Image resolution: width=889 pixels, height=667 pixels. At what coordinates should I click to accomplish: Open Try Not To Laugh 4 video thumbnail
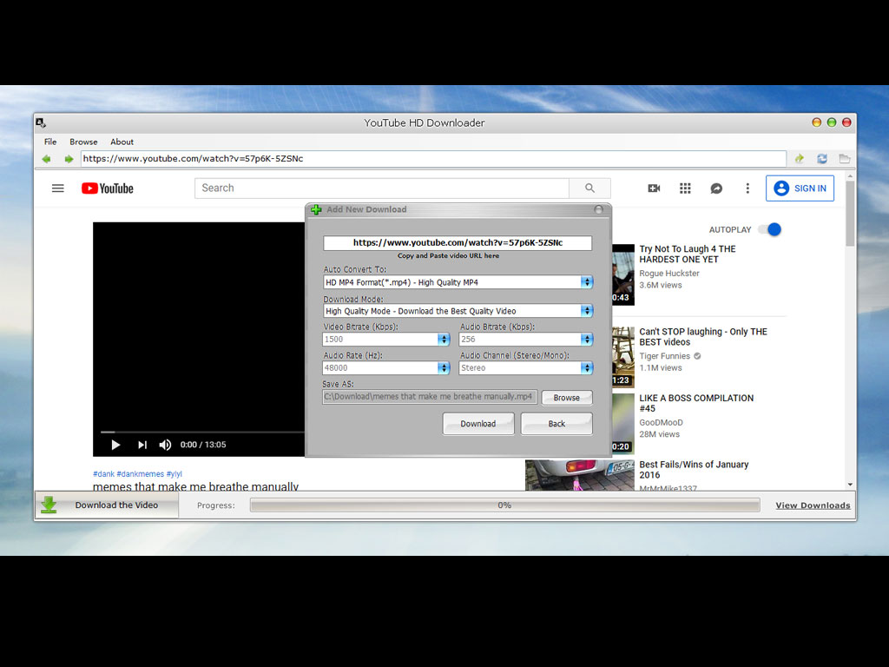pos(623,274)
